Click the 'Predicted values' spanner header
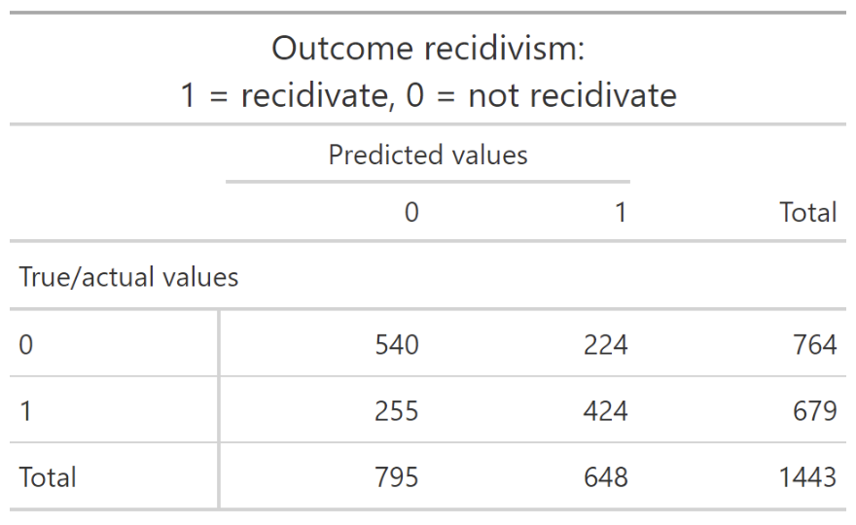856x525 pixels. coord(428,155)
